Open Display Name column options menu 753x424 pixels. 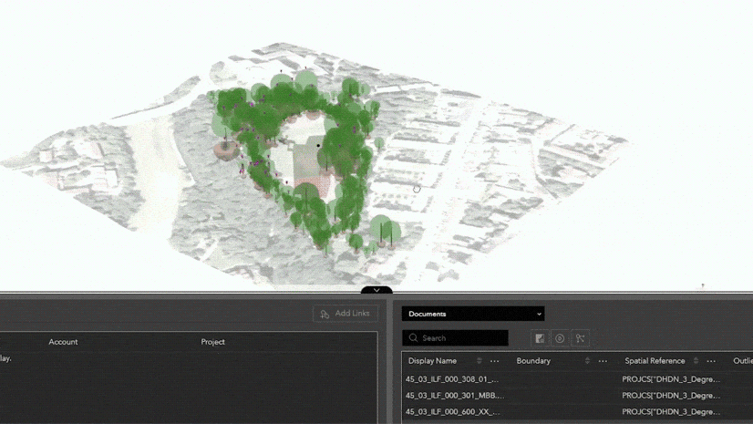(x=495, y=361)
